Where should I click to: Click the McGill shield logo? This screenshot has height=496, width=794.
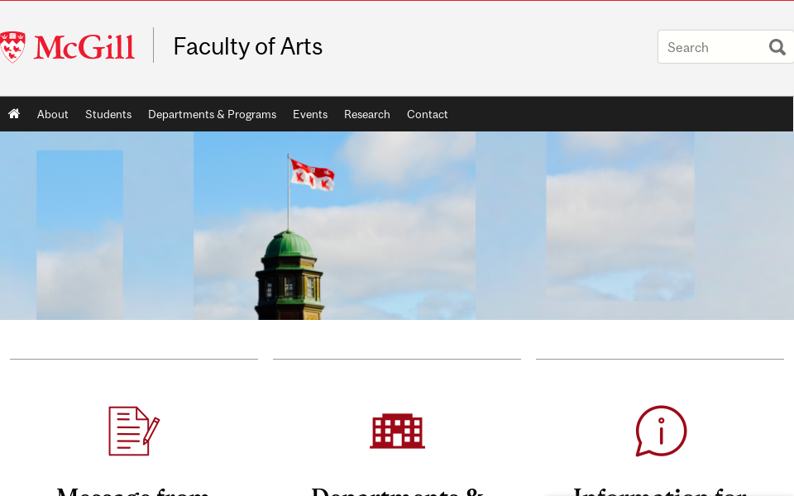pyautogui.click(x=13, y=46)
